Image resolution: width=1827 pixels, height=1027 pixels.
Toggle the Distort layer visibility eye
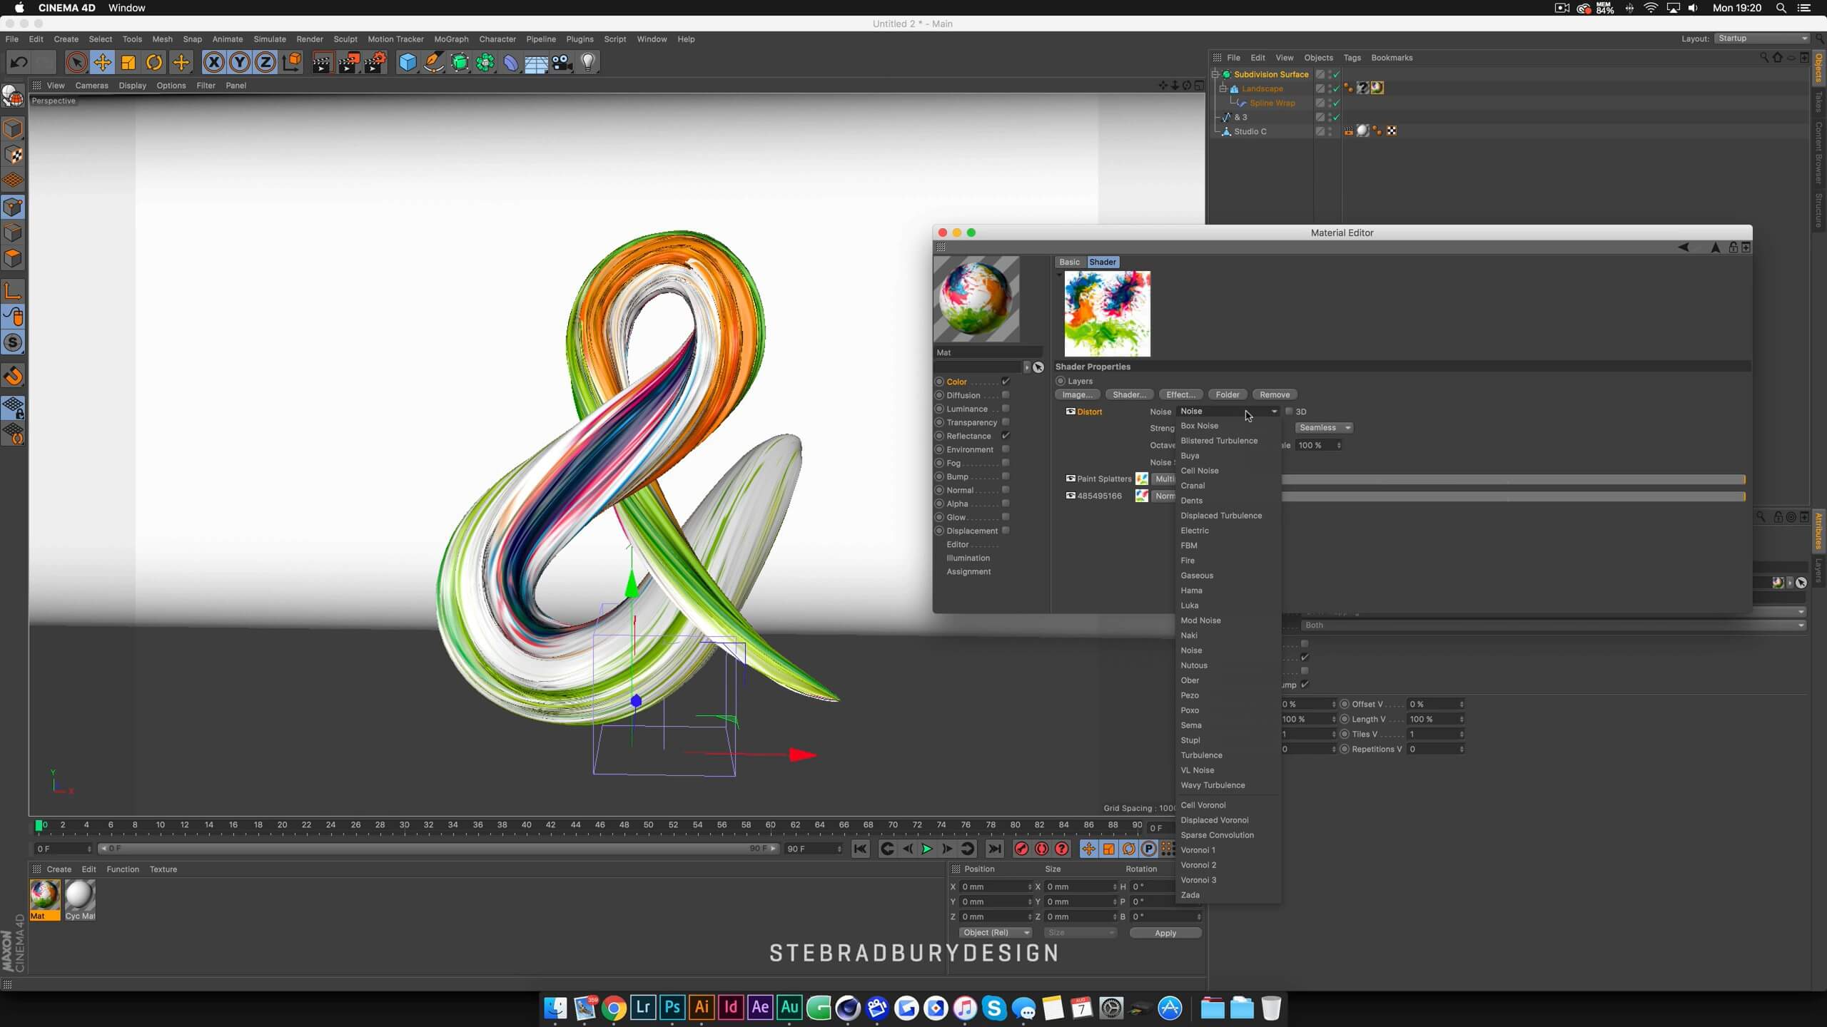[1070, 412]
